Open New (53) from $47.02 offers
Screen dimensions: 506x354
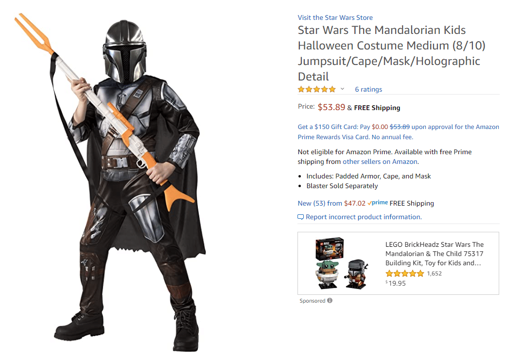(332, 203)
